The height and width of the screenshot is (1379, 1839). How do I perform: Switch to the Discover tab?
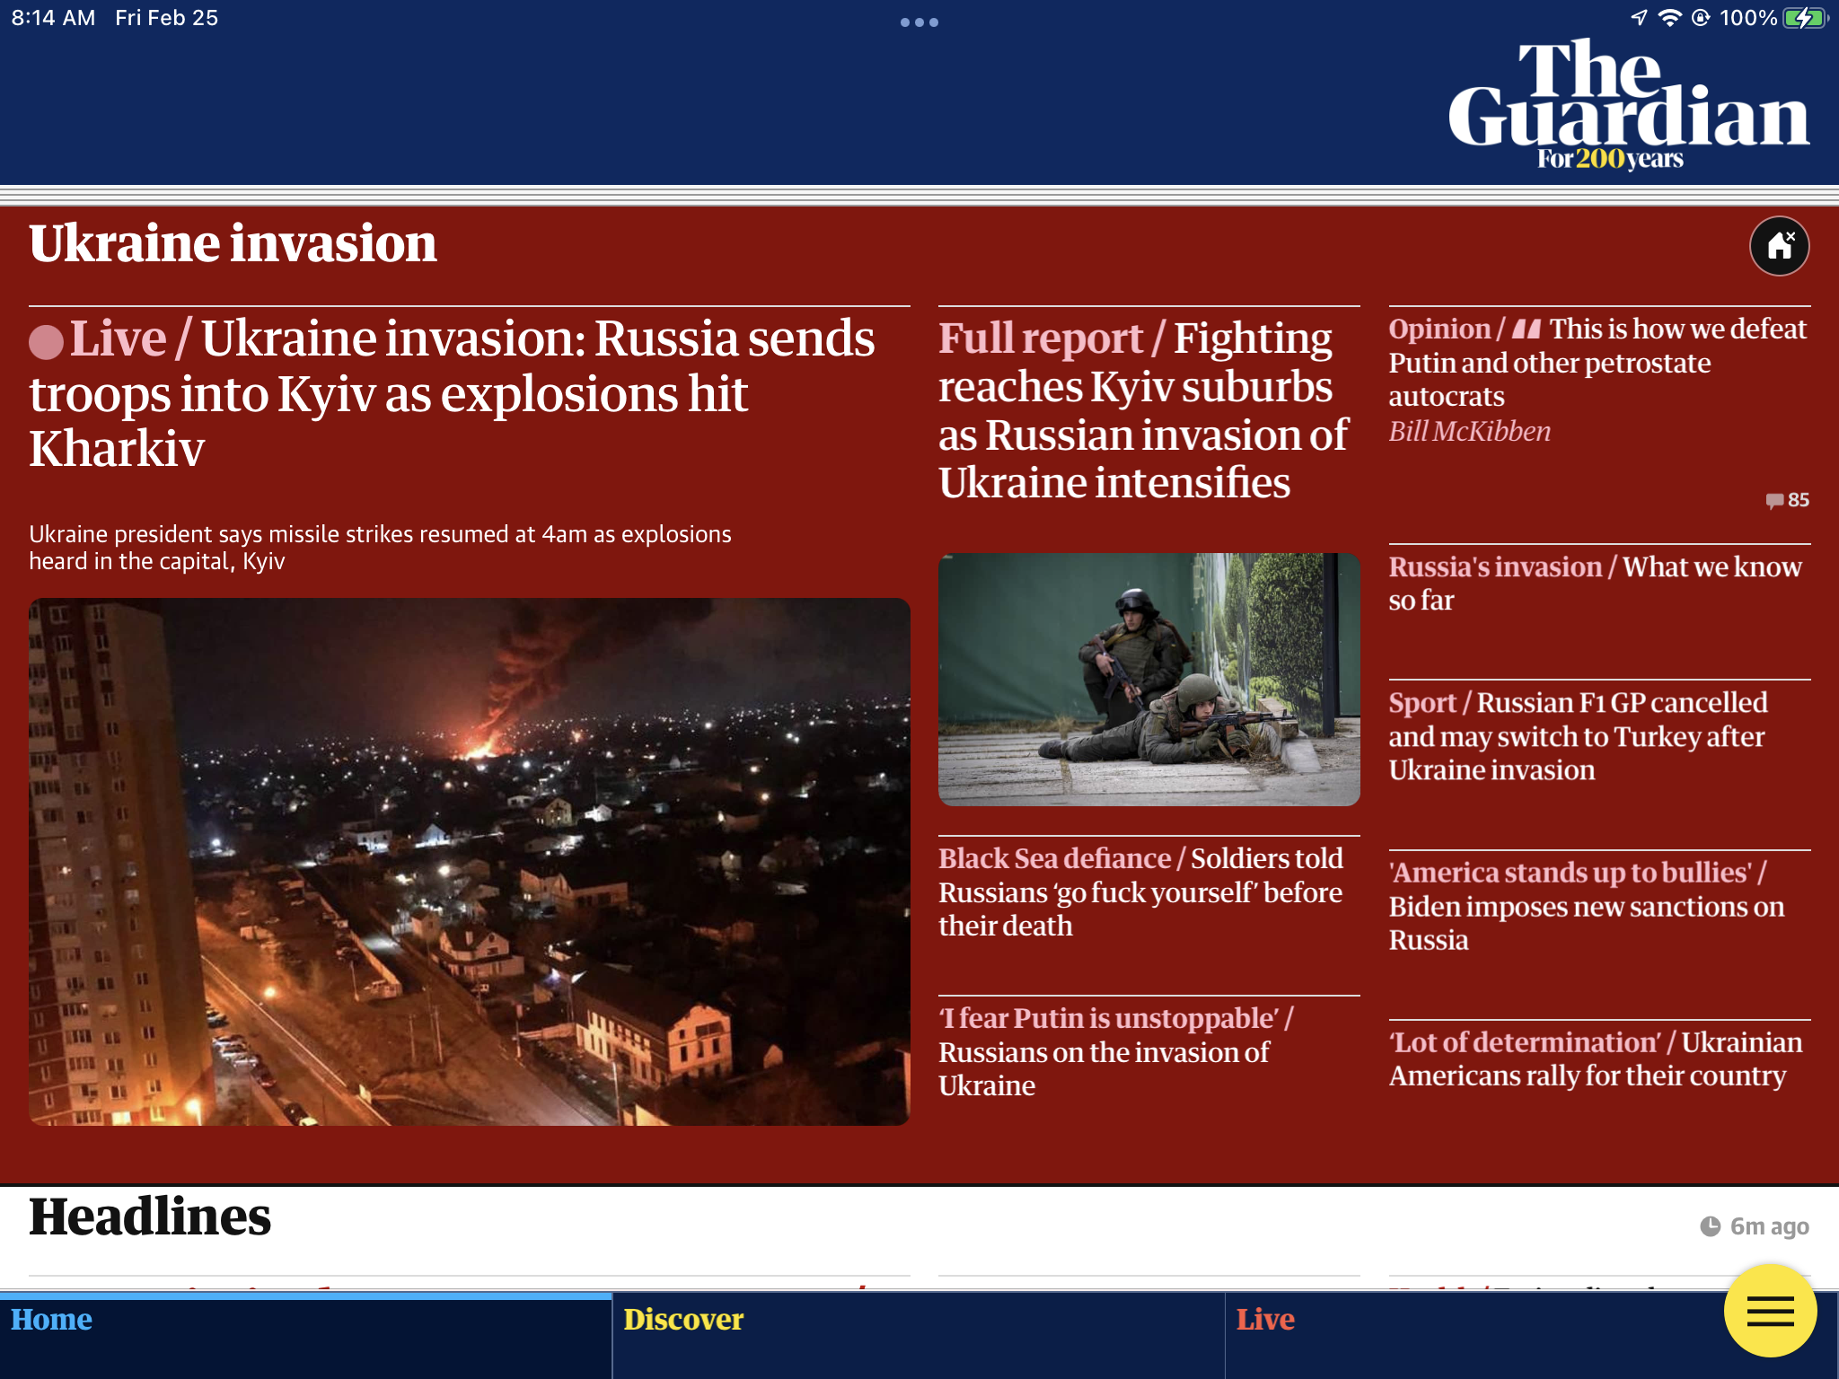coord(919,1335)
